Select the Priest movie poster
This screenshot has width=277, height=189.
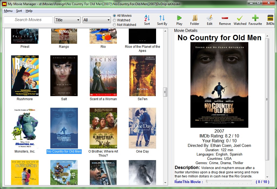click(x=25, y=36)
